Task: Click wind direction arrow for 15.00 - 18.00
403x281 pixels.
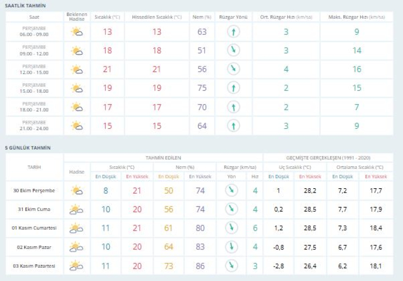Action: [x=233, y=88]
